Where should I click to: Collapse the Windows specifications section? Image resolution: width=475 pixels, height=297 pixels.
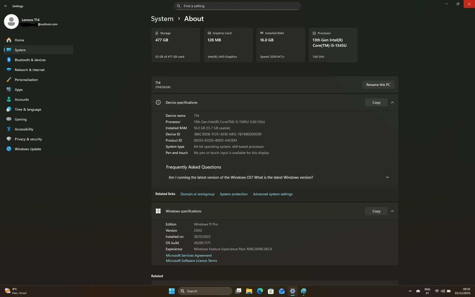[x=392, y=211]
